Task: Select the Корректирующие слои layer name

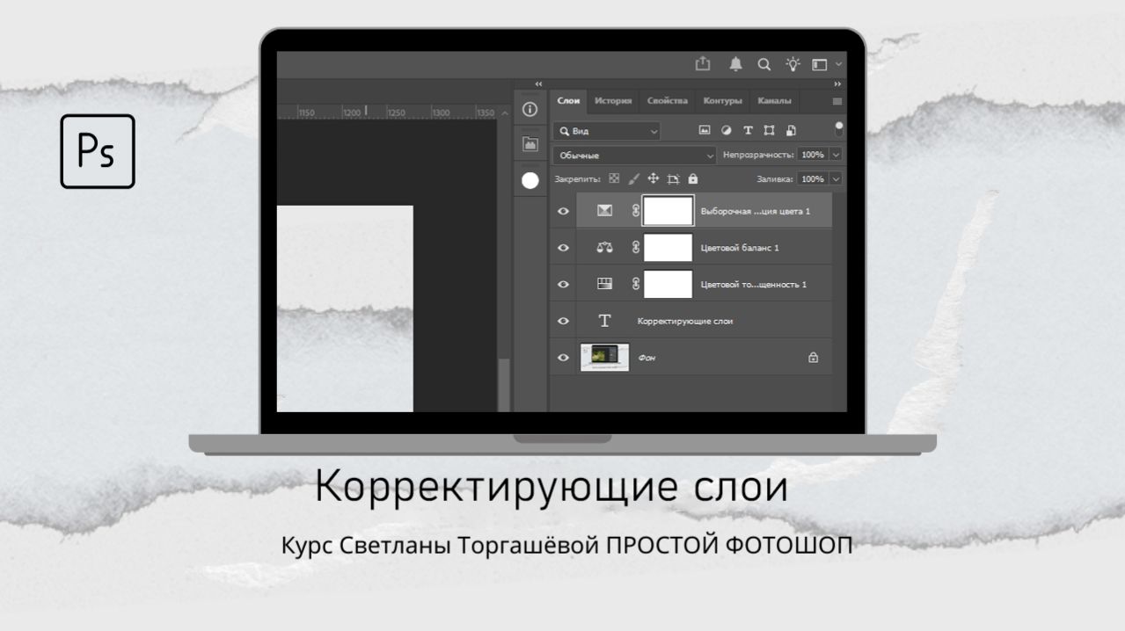Action: click(685, 322)
